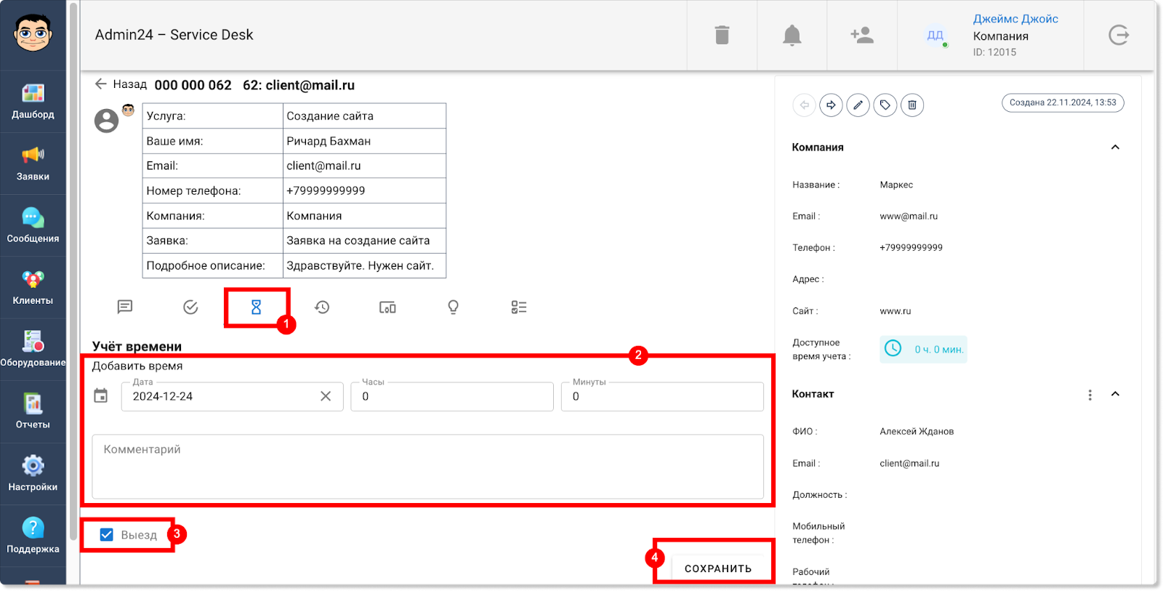Click the СОХРАНИТЬ button
The image size is (1163, 591).
718,568
